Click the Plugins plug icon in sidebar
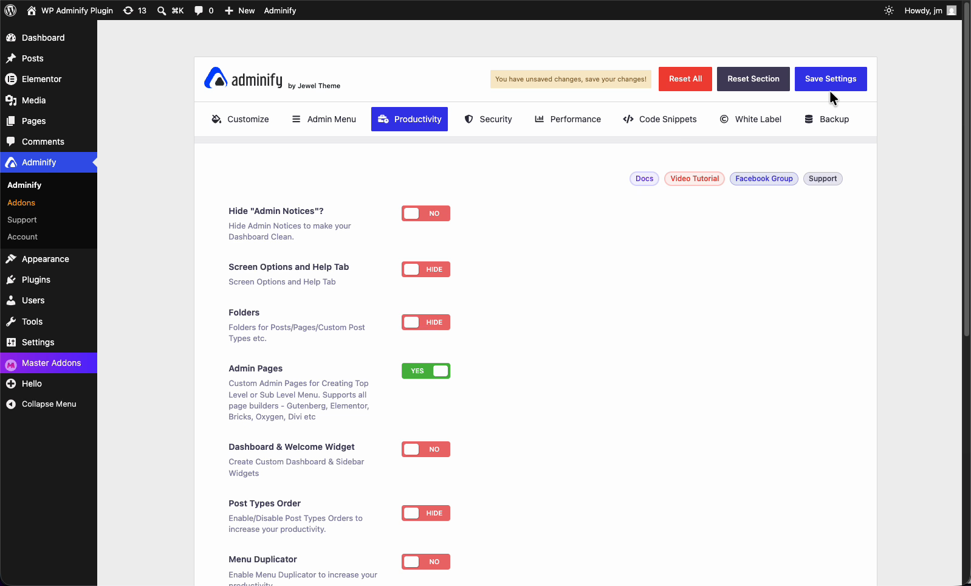The height and width of the screenshot is (586, 971). tap(11, 280)
